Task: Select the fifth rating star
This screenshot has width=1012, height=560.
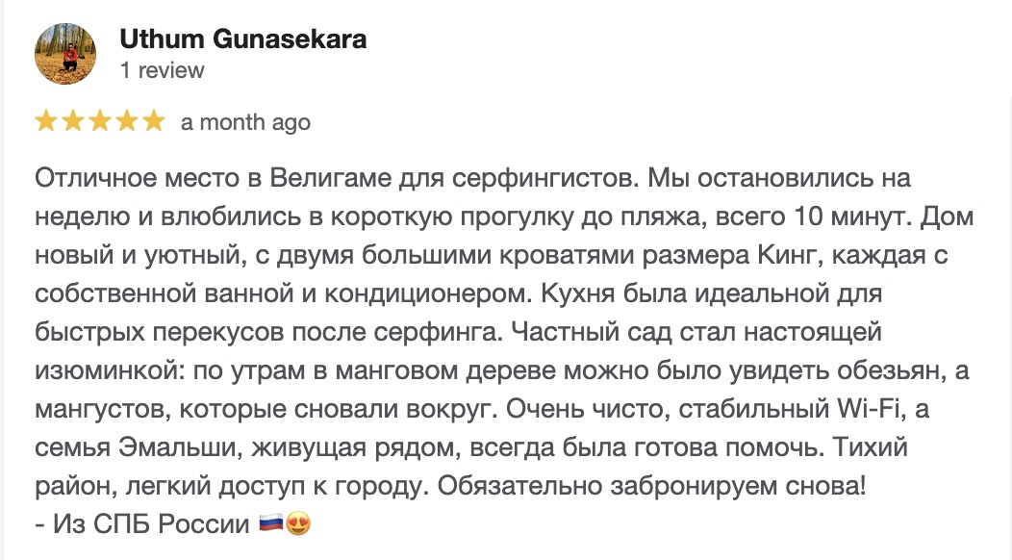Action: (x=153, y=122)
